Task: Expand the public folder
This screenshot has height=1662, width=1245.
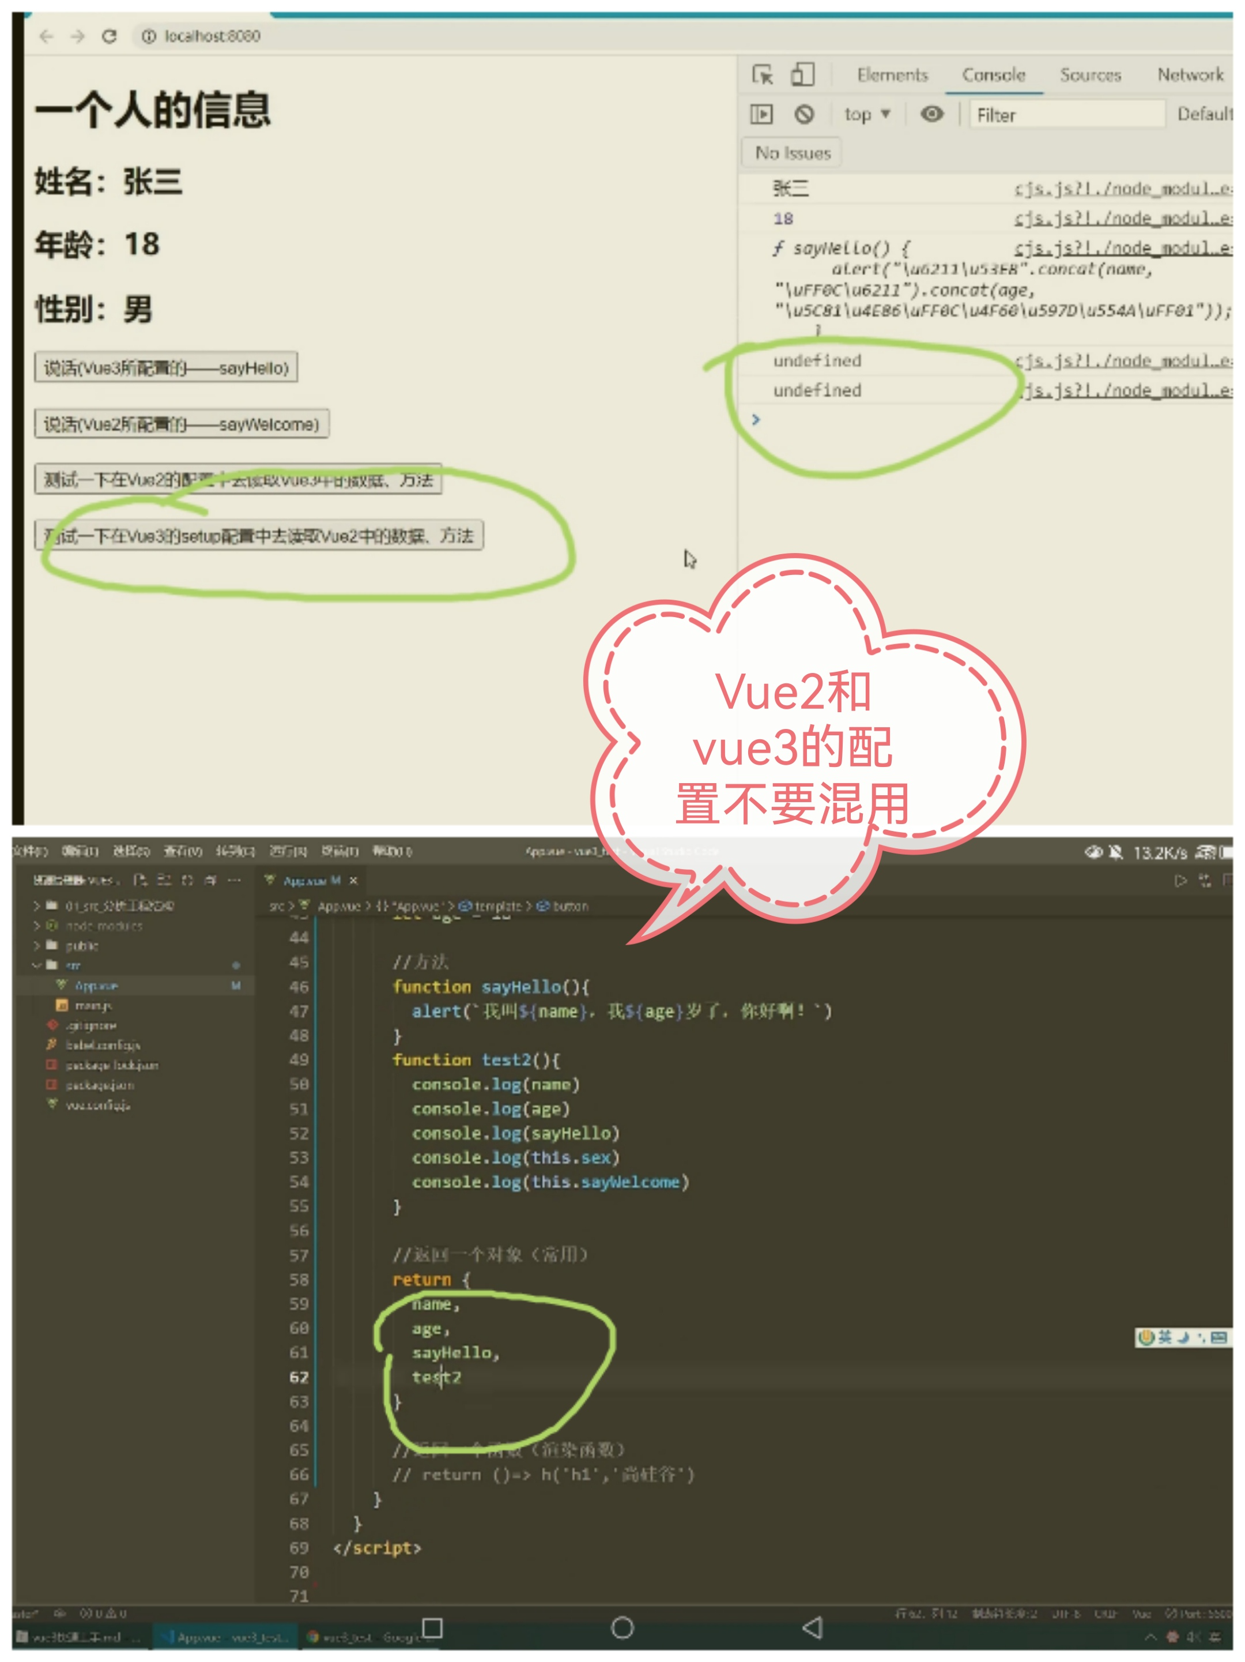Action: tap(81, 945)
